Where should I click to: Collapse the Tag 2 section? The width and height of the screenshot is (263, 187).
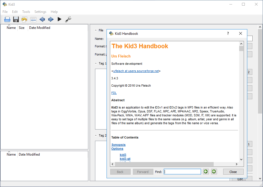pos(96,135)
